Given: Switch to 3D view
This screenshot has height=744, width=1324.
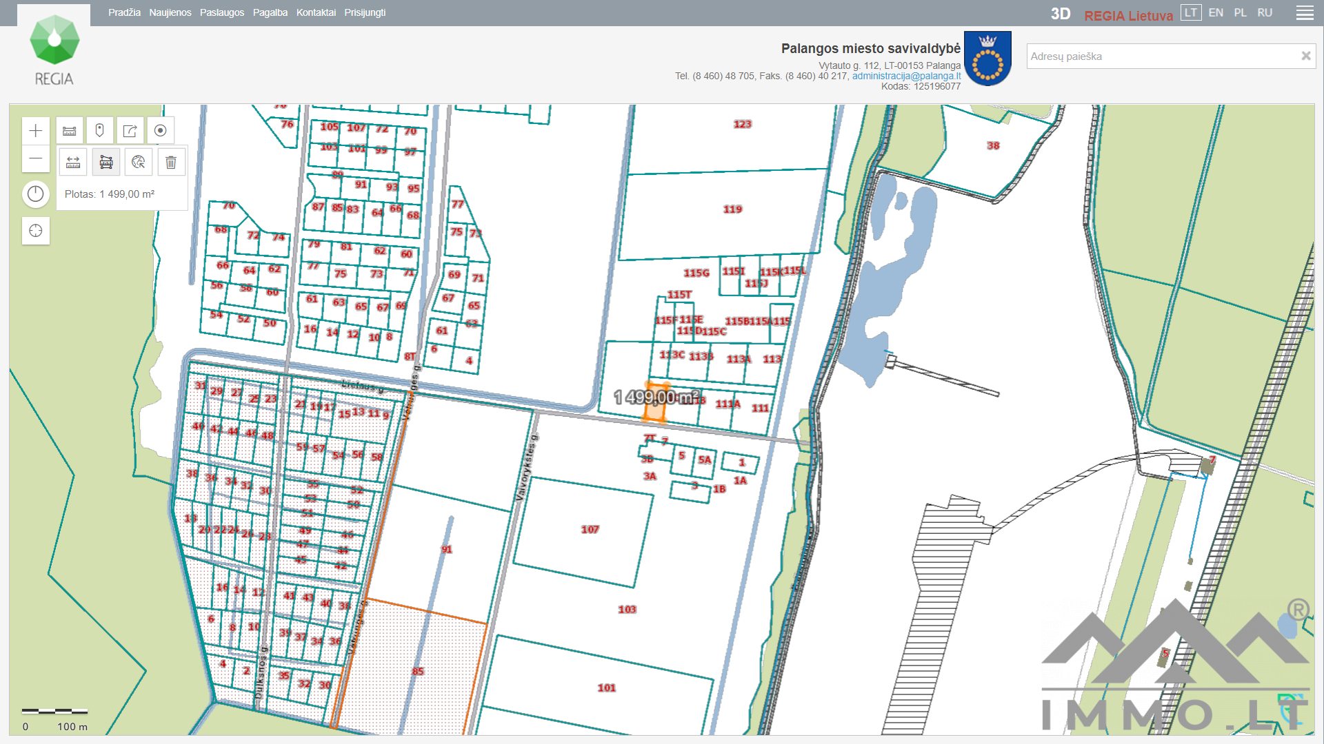Looking at the screenshot, I should click(x=1061, y=14).
